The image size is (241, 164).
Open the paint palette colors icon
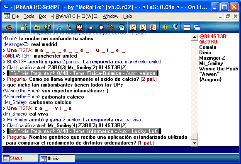111,27
